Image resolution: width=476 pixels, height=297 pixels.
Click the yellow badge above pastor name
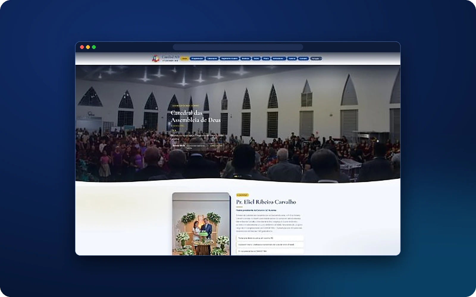pyautogui.click(x=242, y=195)
